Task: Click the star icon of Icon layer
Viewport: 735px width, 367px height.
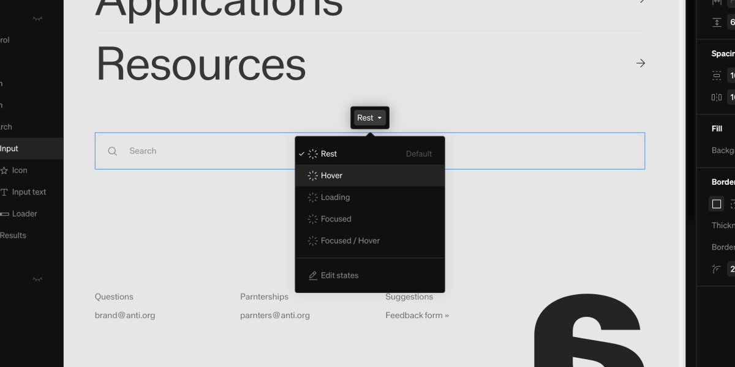Action: [4, 171]
